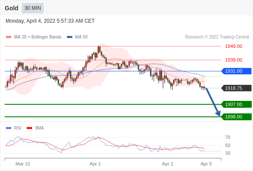Click the Gold chart title
253x171 pixels.
(12, 8)
